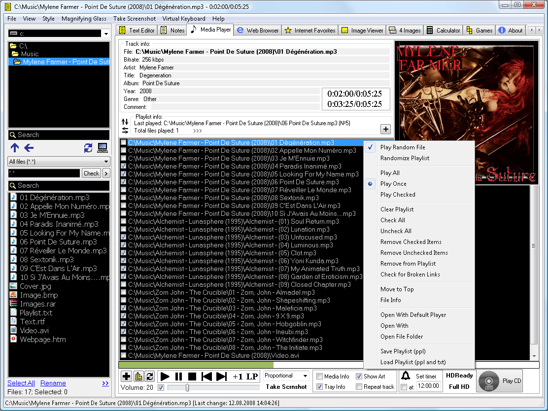Viewport: 548px width, 411px height.
Task: Adjust the volume slider handle
Action: (187, 387)
